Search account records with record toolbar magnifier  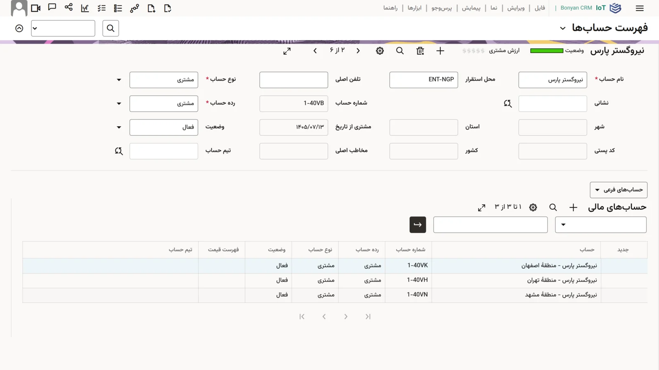[x=400, y=51]
